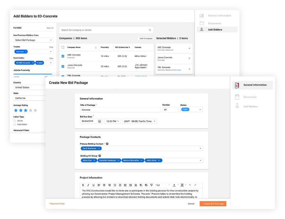Uncheck the Jones Concrete company checkbox
This screenshot has width=285, height=219.
coord(63,66)
